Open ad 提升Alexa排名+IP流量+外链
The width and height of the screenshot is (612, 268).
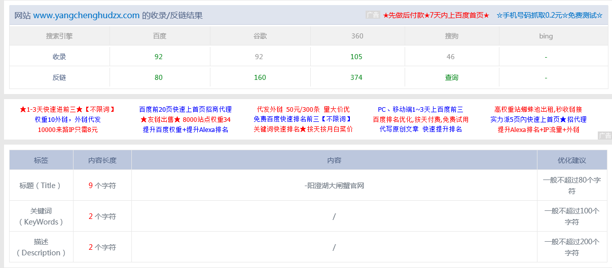(x=538, y=129)
